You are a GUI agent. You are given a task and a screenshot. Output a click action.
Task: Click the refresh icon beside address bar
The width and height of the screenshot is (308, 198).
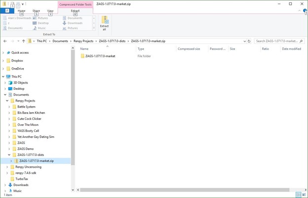coord(249,41)
